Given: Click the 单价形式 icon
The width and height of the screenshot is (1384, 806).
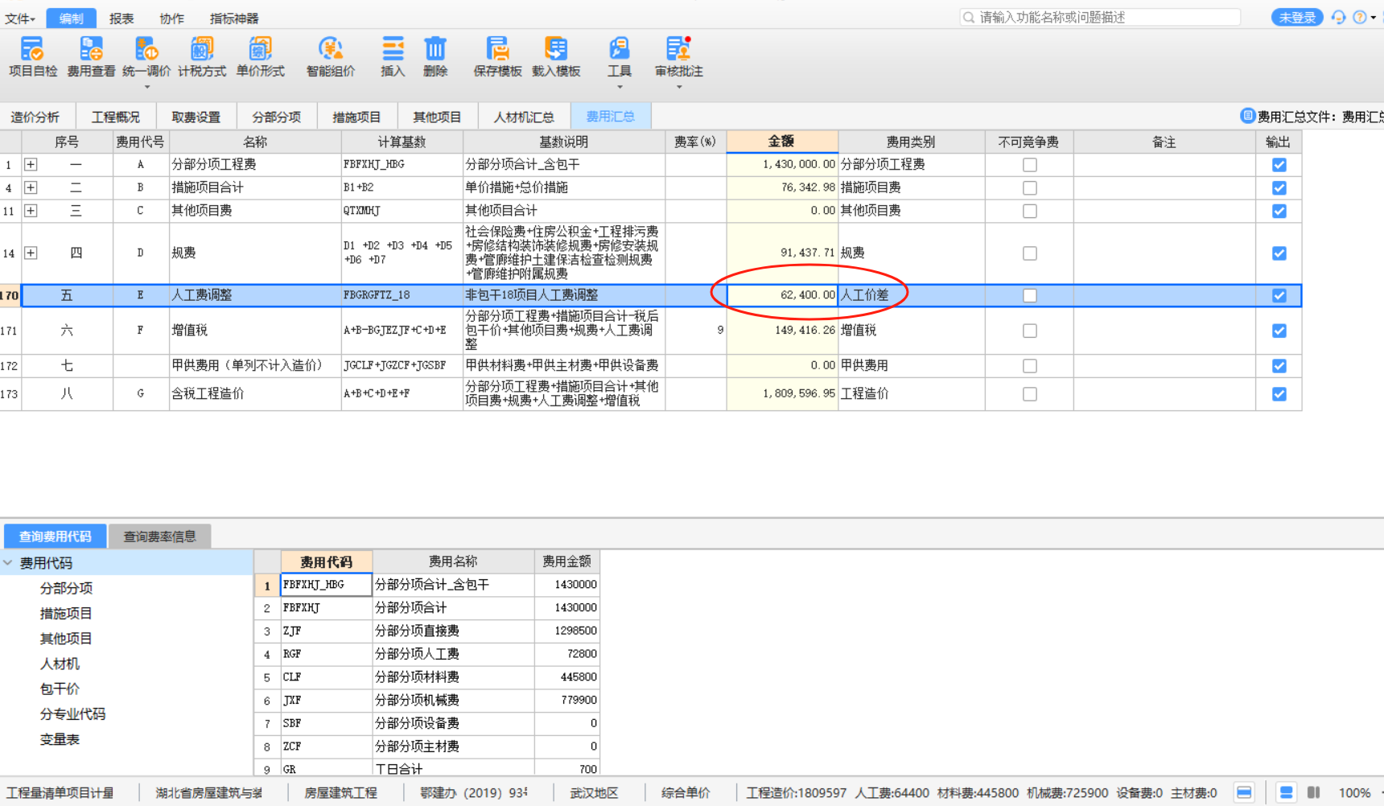Looking at the screenshot, I should (x=260, y=49).
